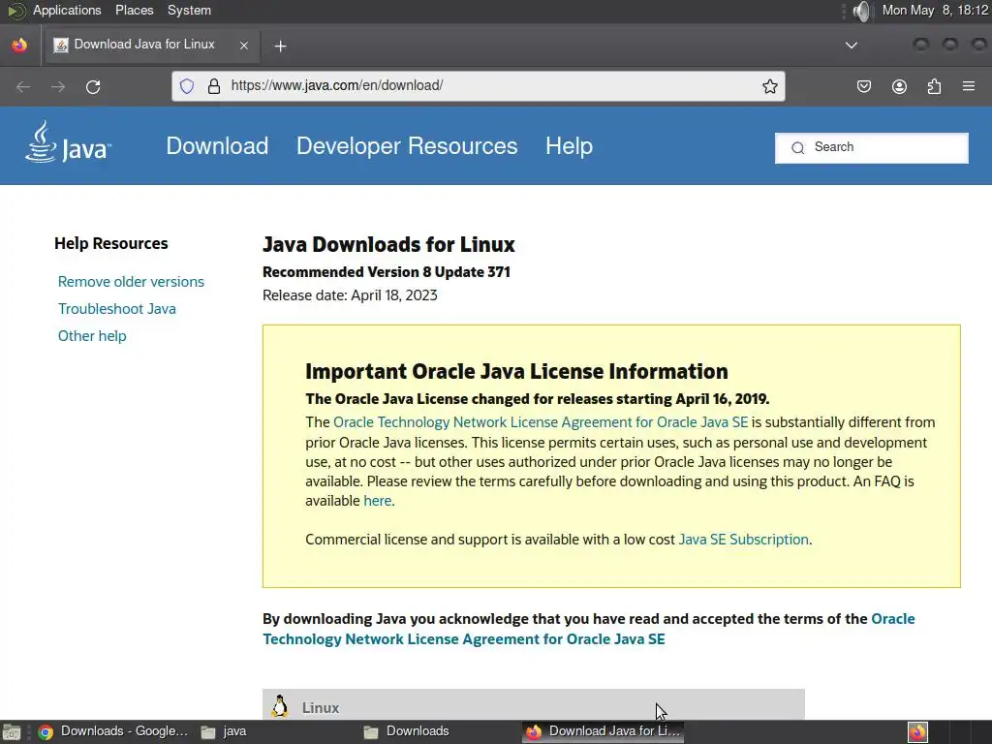
Task: Show site security info via padlock icon
Action: (214, 86)
